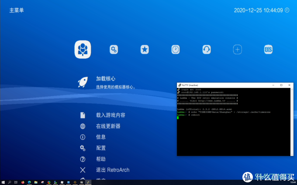Click the 'reboot' command line in PuTTY
297x185 pixels.
pyautogui.click(x=188, y=115)
